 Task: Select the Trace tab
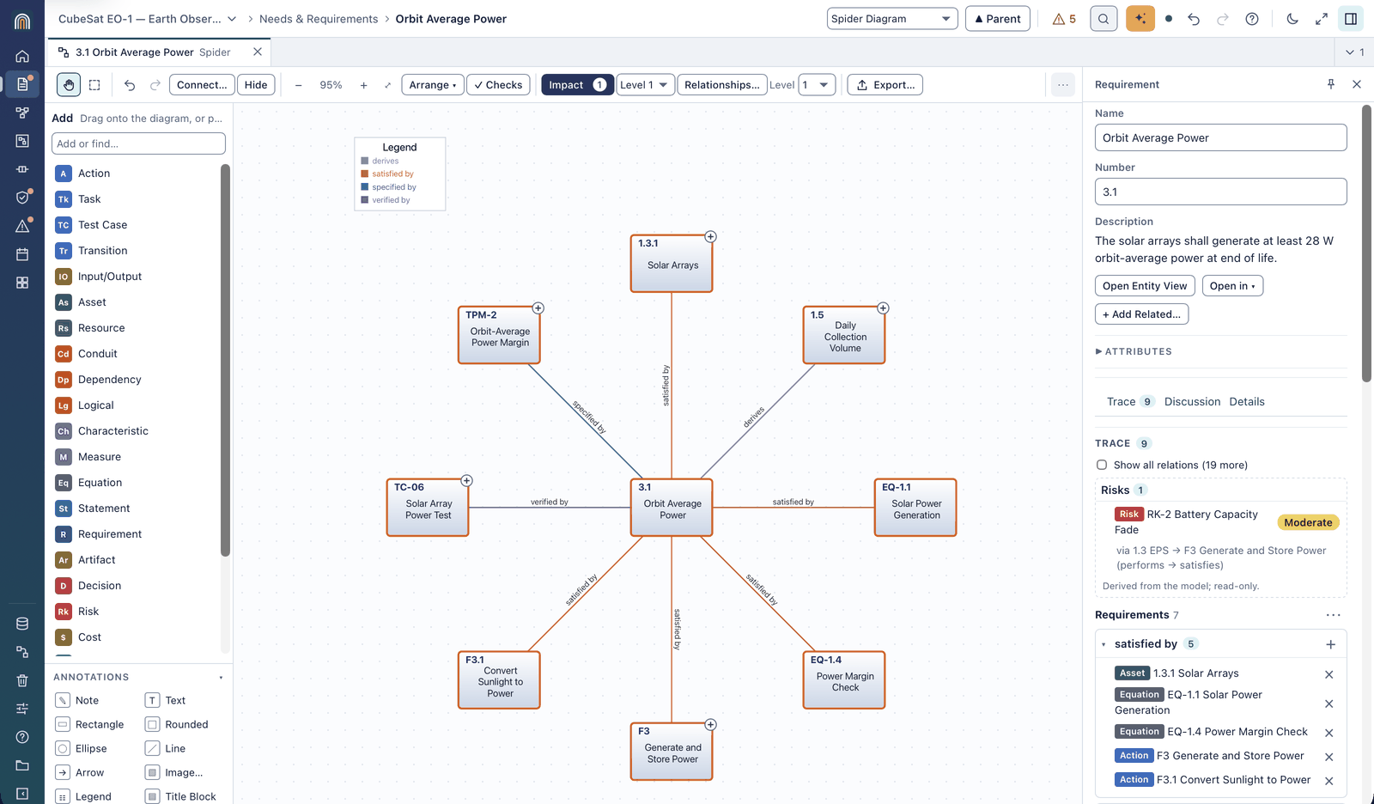click(x=1130, y=402)
